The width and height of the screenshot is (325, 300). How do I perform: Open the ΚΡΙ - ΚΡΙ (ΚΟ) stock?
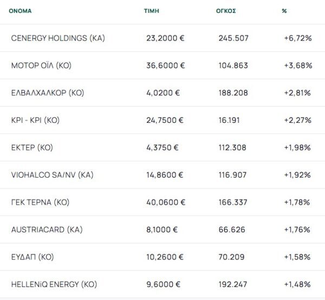[x=35, y=120]
